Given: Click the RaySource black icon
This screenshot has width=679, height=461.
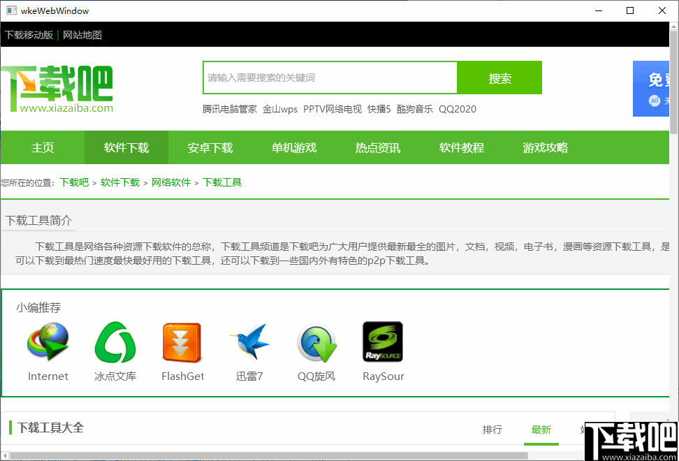Looking at the screenshot, I should (x=382, y=342).
